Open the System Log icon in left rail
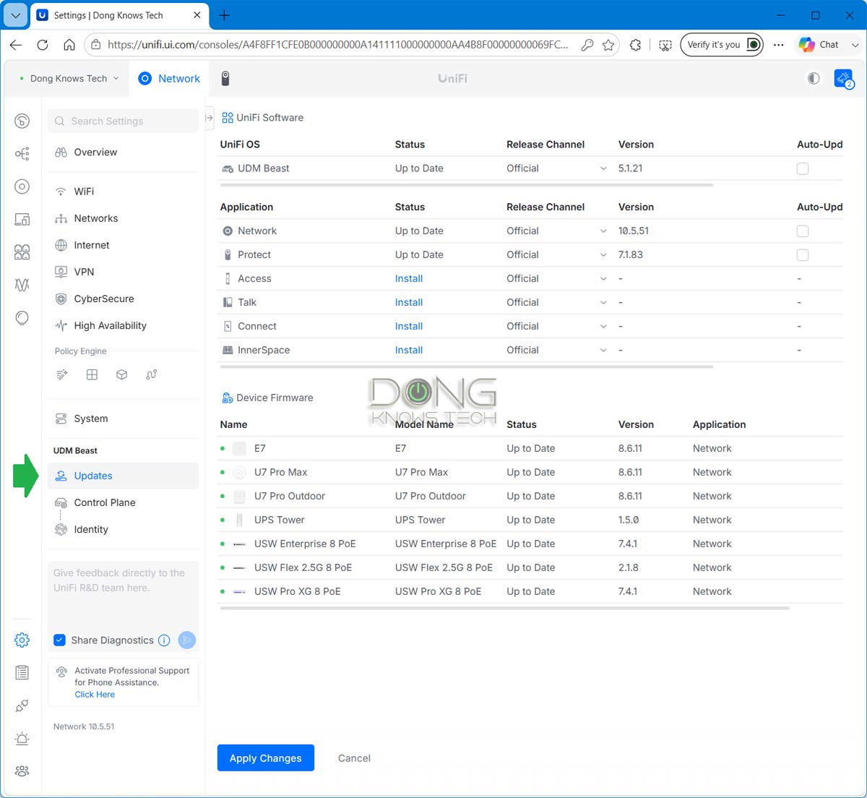Screen dimensions: 867x798 [x=22, y=672]
